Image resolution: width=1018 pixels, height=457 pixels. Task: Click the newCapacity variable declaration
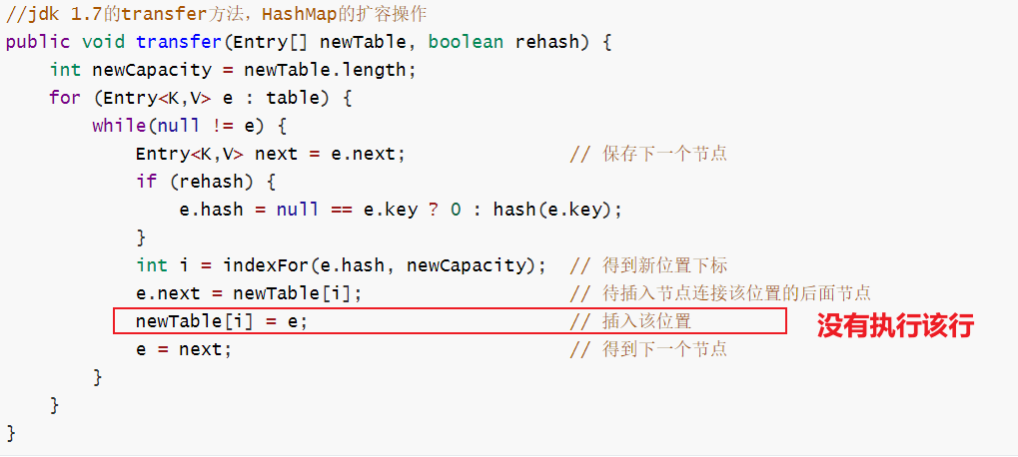(233, 70)
